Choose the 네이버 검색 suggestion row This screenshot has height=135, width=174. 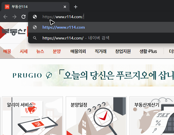click(x=101, y=38)
